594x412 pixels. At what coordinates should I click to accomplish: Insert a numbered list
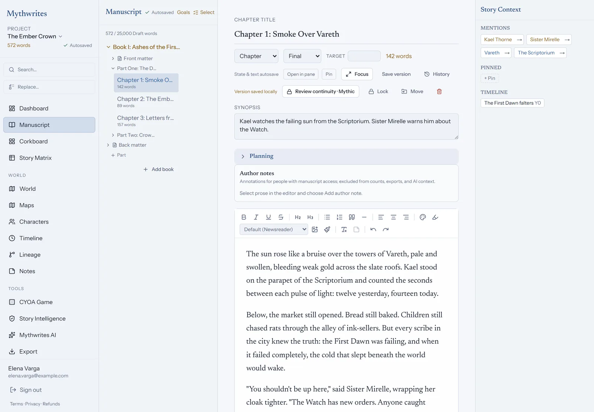(339, 217)
